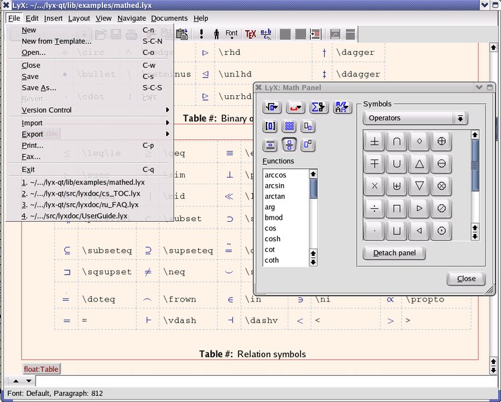Viewport: 501px width, 402px height.
Task: Insert the circled slash ⊘ symbol
Action: 441,208
